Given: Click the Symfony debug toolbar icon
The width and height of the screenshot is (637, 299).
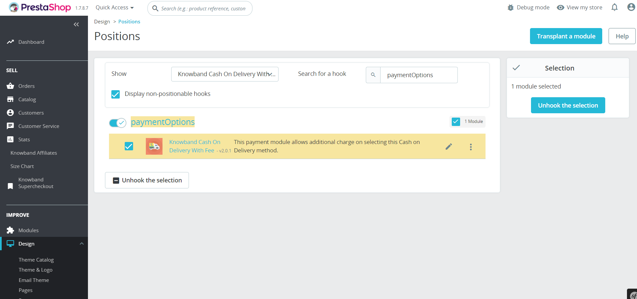Looking at the screenshot, I should [633, 294].
